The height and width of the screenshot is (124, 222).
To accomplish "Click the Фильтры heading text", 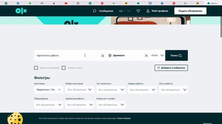I will click(x=42, y=78).
